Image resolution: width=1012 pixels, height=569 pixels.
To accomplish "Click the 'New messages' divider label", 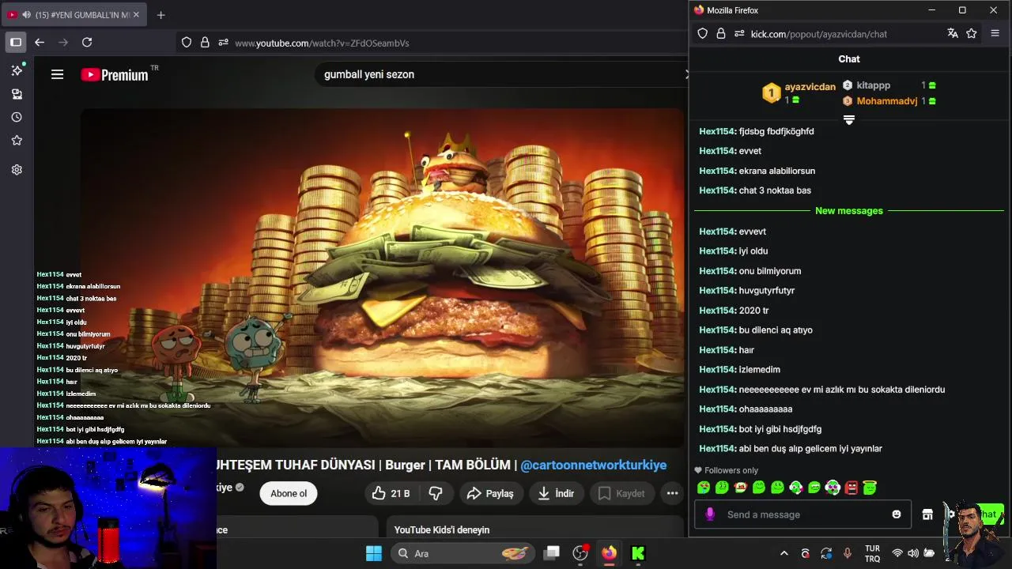I will click(x=849, y=211).
